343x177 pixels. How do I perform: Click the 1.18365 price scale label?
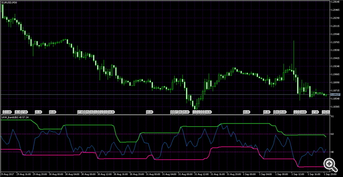(x=335, y=107)
